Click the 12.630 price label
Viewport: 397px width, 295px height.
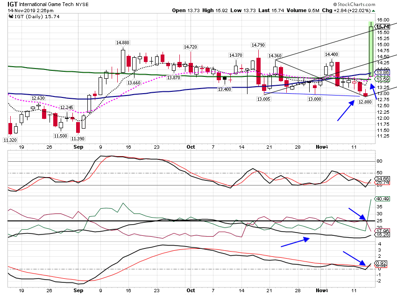point(38,98)
